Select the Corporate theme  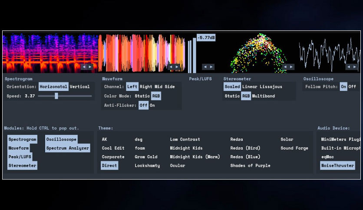113,157
